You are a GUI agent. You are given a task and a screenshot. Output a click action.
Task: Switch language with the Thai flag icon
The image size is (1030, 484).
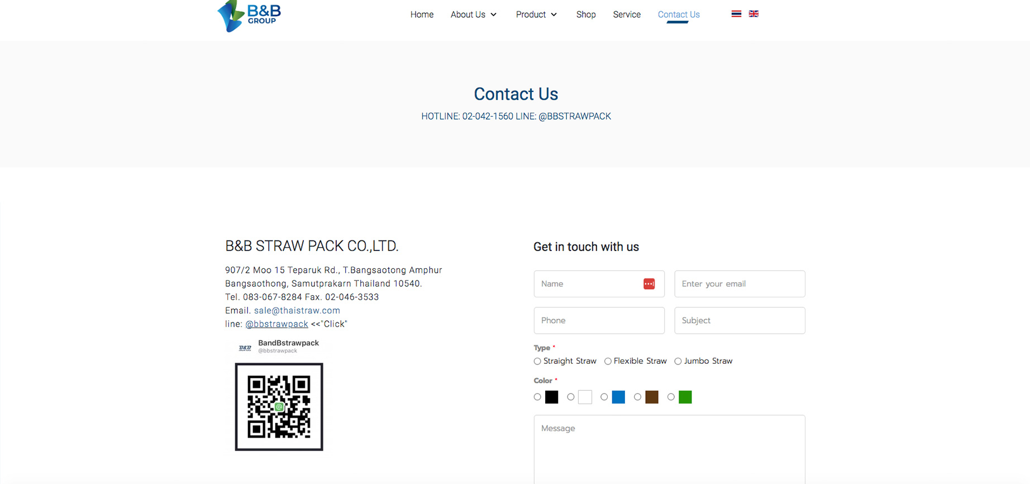click(x=736, y=14)
